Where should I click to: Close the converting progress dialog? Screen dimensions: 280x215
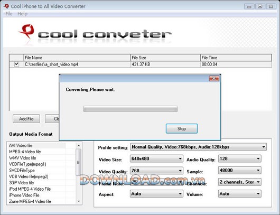click(214, 78)
